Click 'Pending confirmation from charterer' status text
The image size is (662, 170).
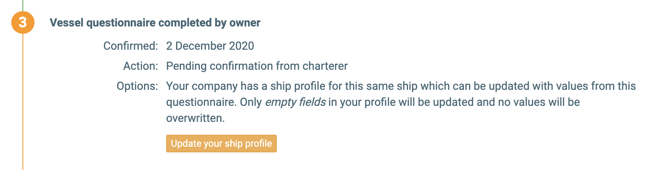tap(257, 66)
